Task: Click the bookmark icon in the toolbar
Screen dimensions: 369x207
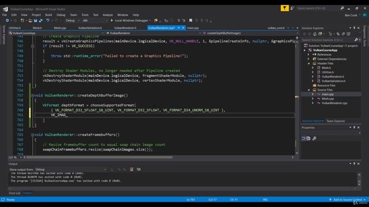Action: tap(191, 21)
